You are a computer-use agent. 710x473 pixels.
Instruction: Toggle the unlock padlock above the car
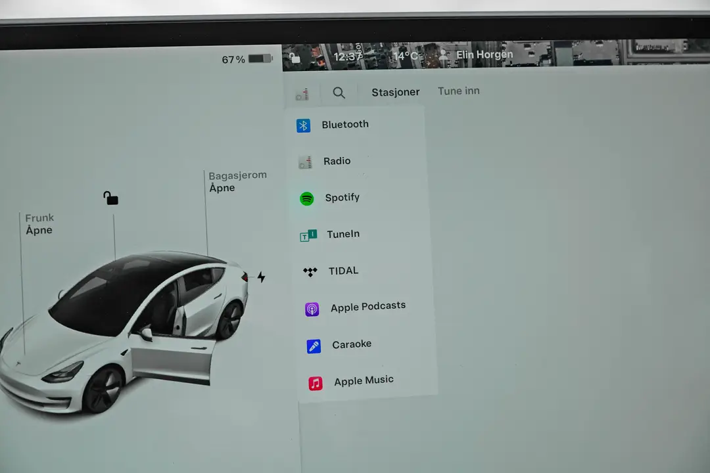pyautogui.click(x=110, y=198)
